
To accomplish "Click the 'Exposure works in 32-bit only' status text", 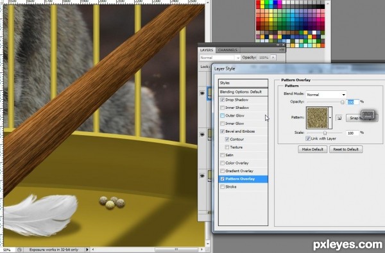I will [54, 250].
